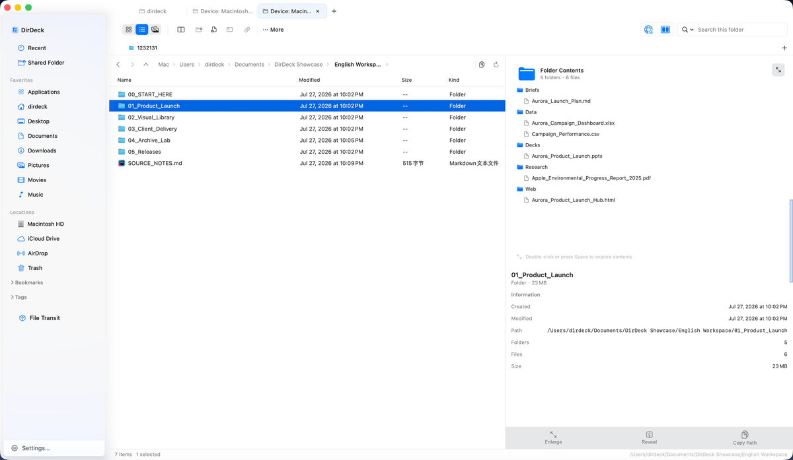Click Reveal in the preview panel
793x460 pixels.
649,438
